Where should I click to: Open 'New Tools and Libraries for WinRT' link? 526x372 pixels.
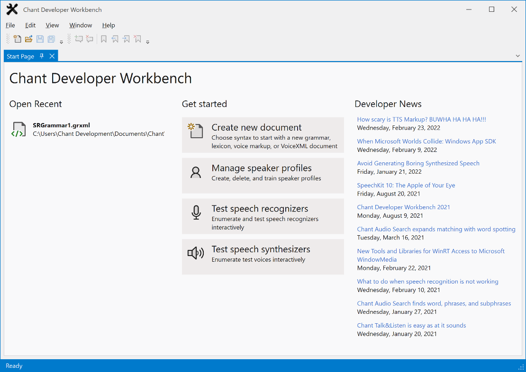(431, 255)
